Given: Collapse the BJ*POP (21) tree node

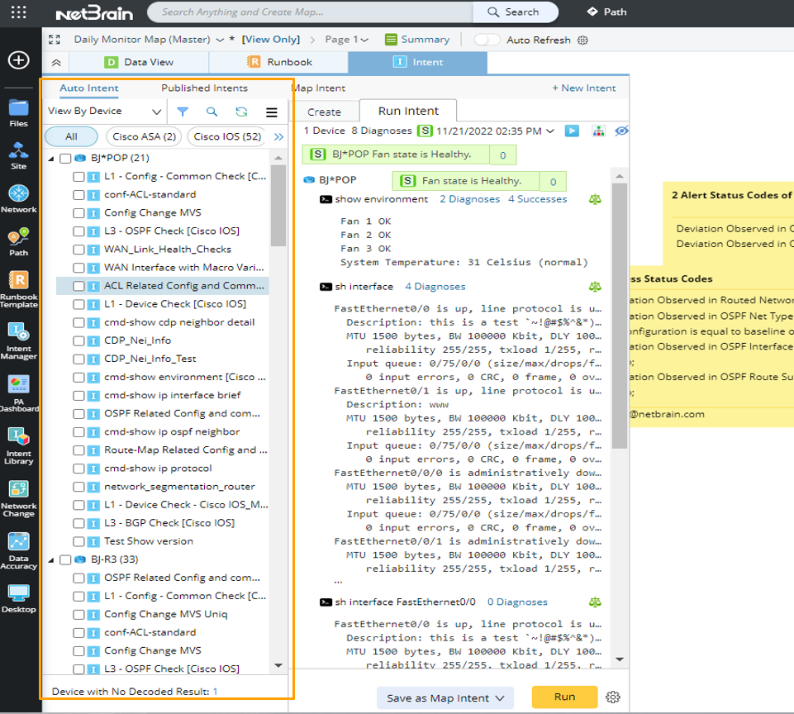Looking at the screenshot, I should [x=51, y=159].
